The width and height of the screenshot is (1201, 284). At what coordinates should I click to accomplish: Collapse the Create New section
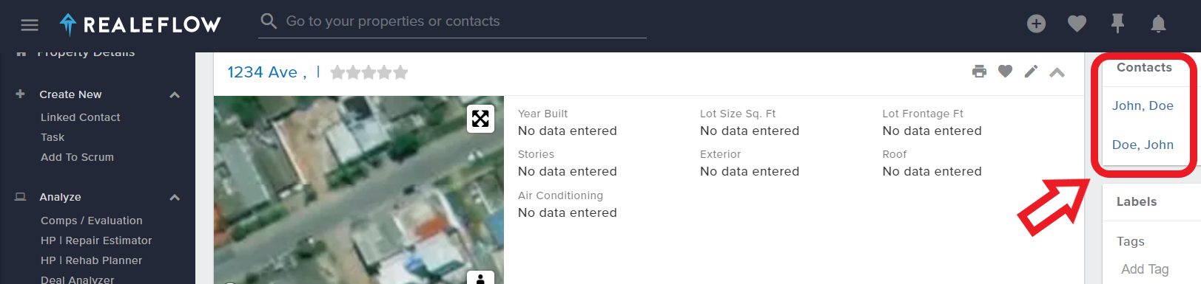pos(175,95)
